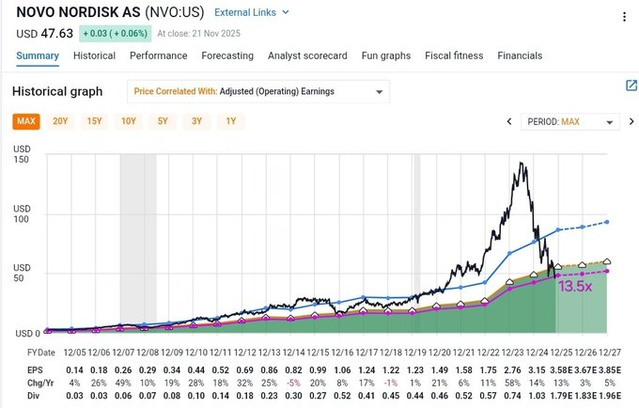Open the three-dot more options menu
Image resolution: width=639 pixels, height=408 pixels.
click(x=624, y=17)
